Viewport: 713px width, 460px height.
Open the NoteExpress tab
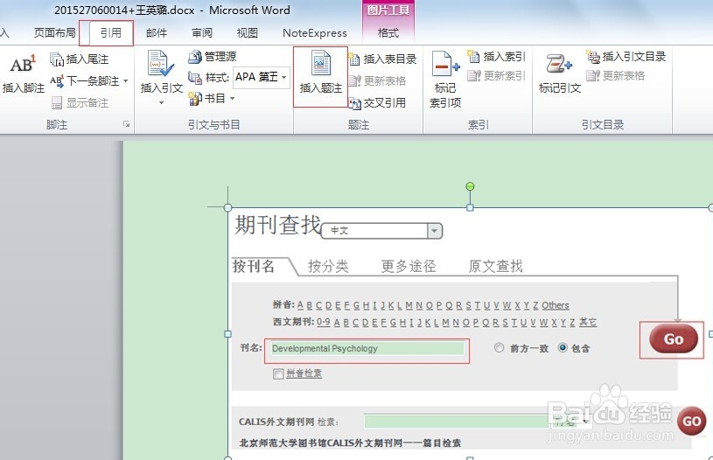[x=315, y=32]
